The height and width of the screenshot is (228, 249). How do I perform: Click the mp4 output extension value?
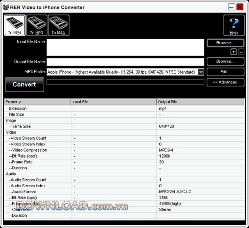coord(163,109)
